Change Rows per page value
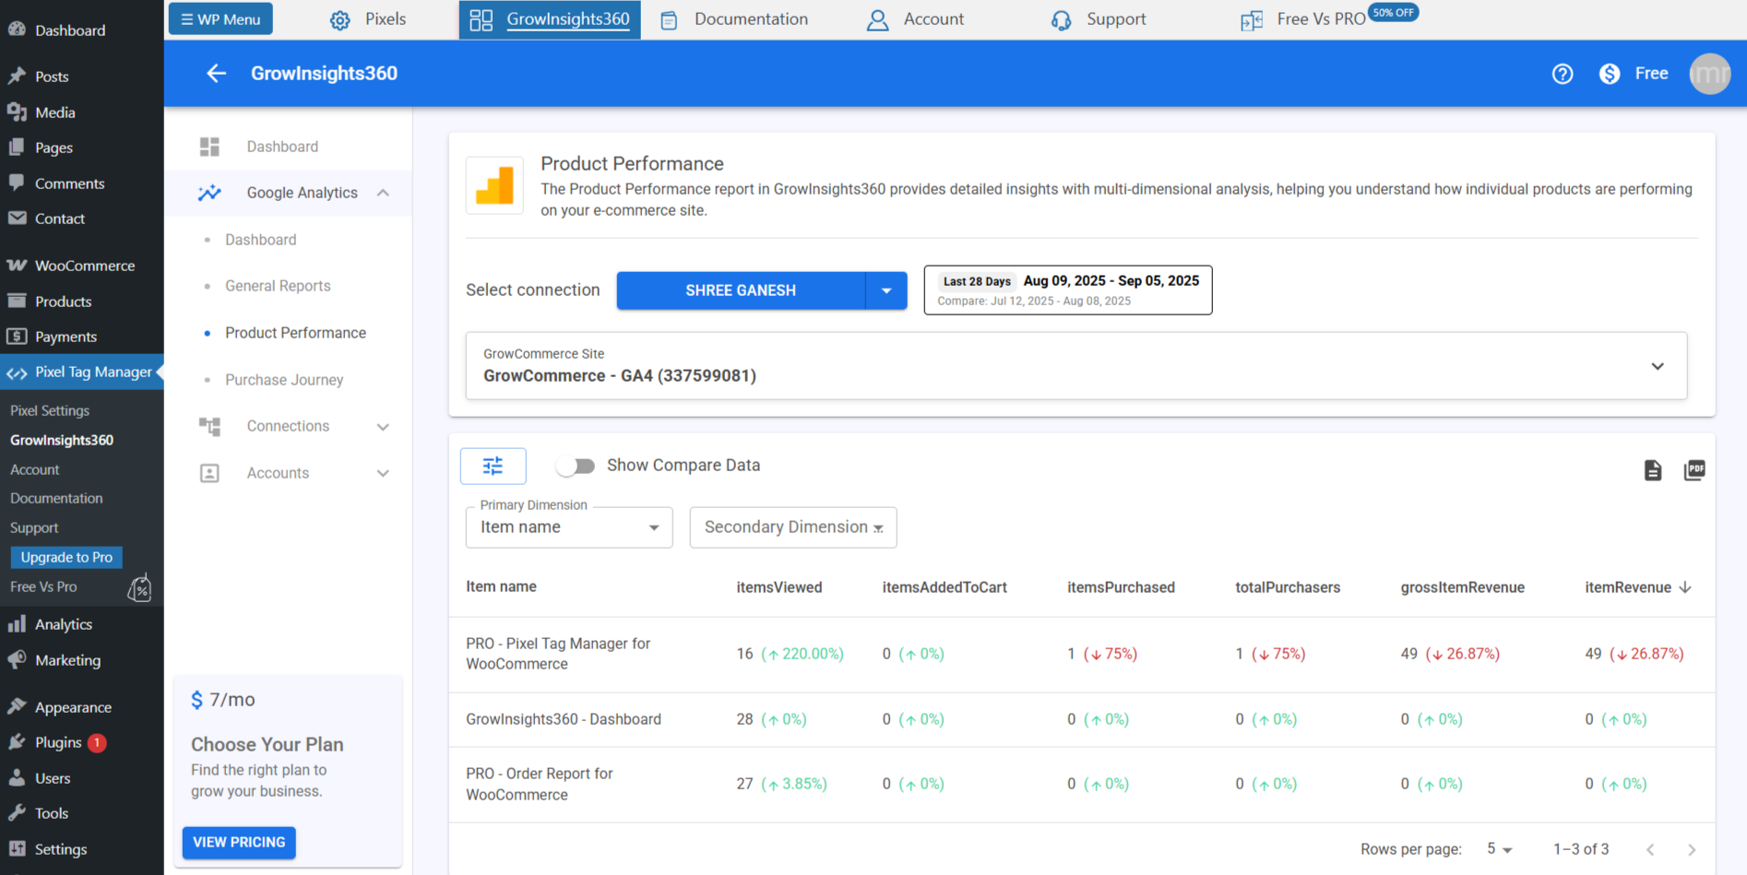 point(1498,848)
